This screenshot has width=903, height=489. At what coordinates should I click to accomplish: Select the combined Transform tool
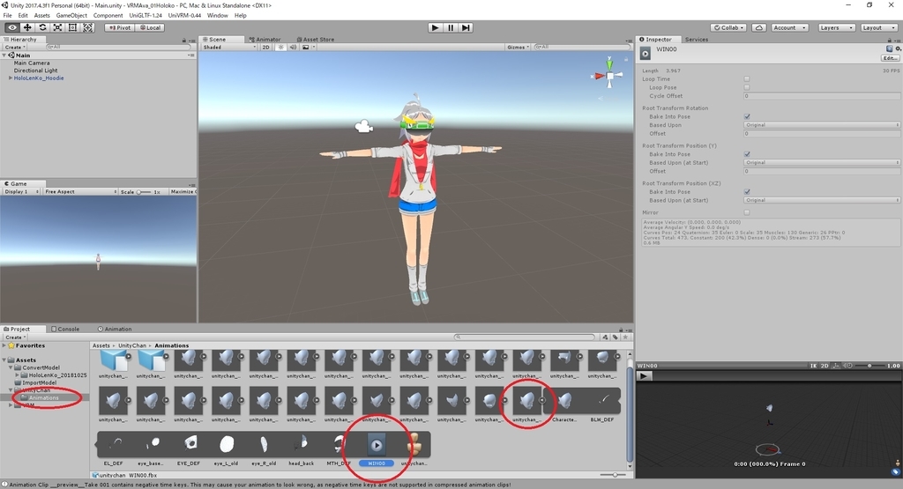(x=87, y=27)
